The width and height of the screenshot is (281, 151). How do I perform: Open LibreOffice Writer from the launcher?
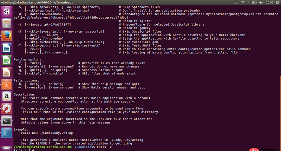6,48
